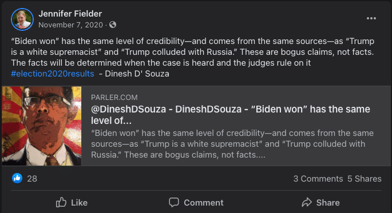View the 5 Shares list
The image size is (392, 213).
pos(365,179)
